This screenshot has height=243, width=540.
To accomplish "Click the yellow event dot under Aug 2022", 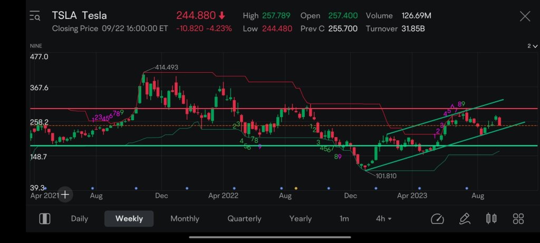I will click(296, 189).
